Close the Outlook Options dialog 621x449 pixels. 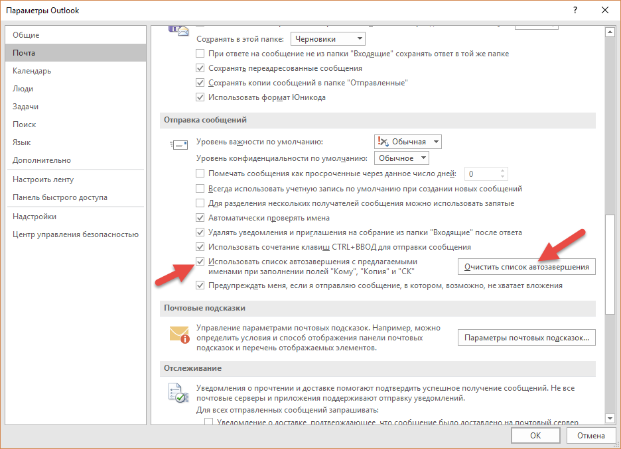[x=605, y=11]
